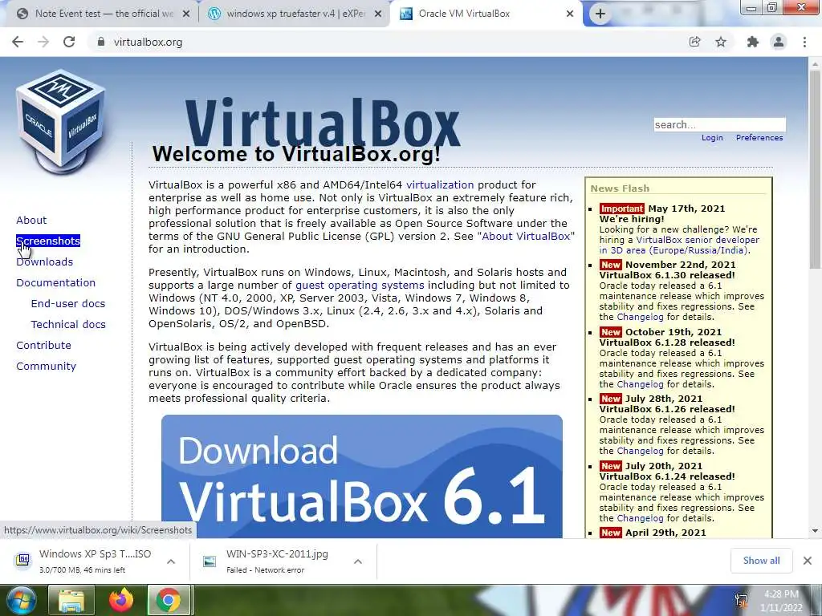Go back to the previous page
Viewport: 822px width, 616px height.
[x=18, y=42]
